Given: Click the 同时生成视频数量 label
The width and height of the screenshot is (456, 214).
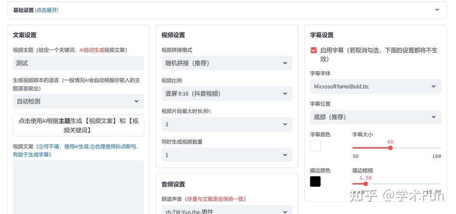Looking at the screenshot, I should [x=182, y=142].
